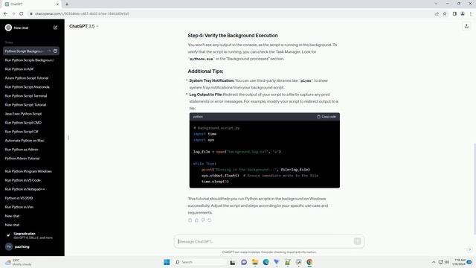Open Task View from the taskbar
The image size is (476, 268).
click(x=233, y=262)
